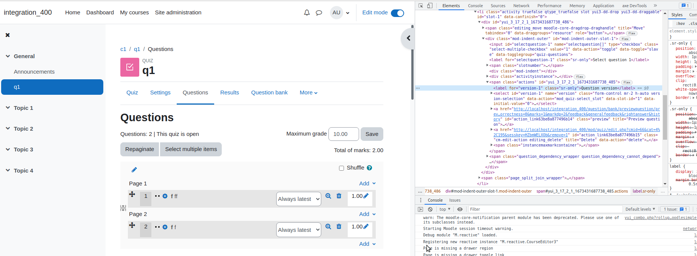
Task: Turn off Edit mode switch
Action: [x=397, y=13]
